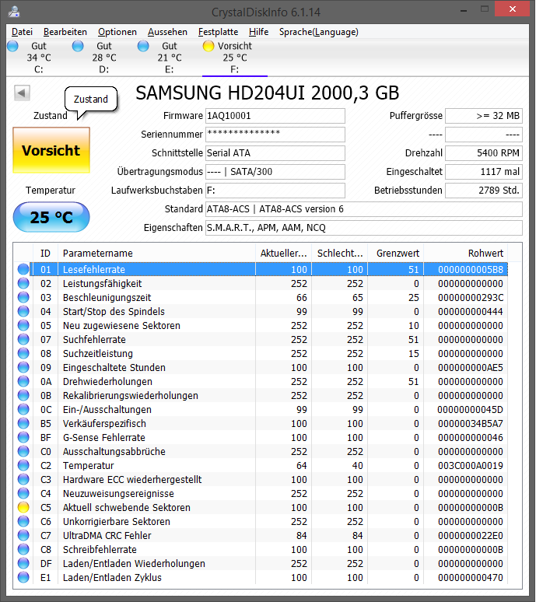Image resolution: width=536 pixels, height=602 pixels.
Task: Click the yellow Vorsicht health status button
Action: tap(51, 150)
